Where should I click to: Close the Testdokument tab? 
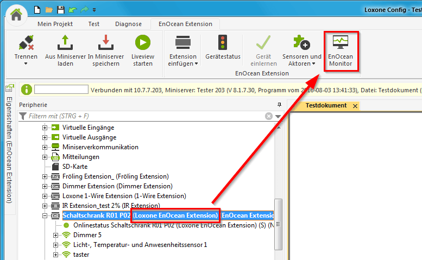(x=355, y=106)
